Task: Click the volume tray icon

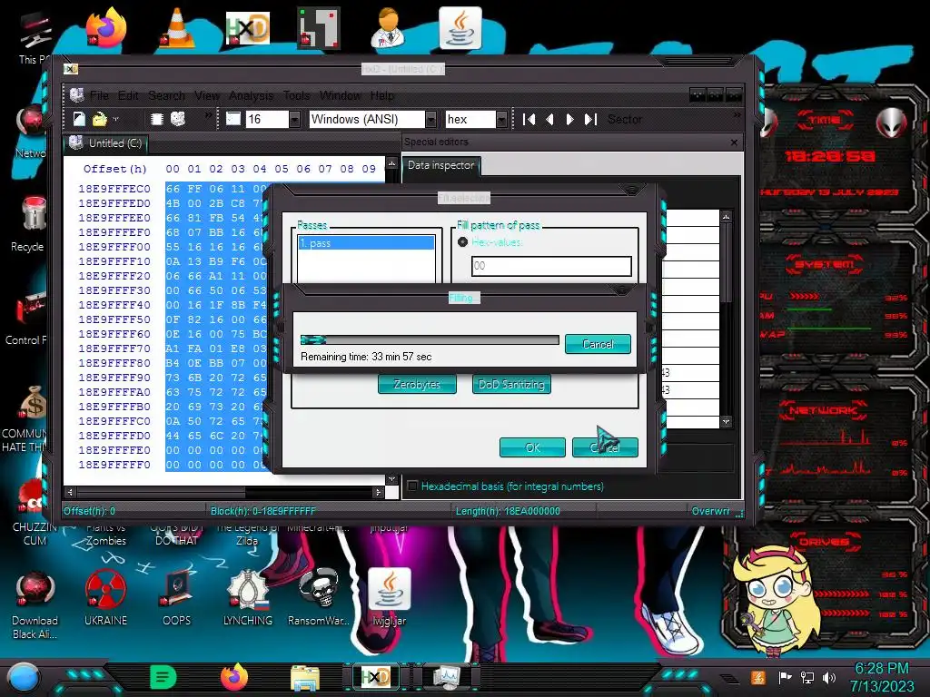Action: tap(829, 677)
